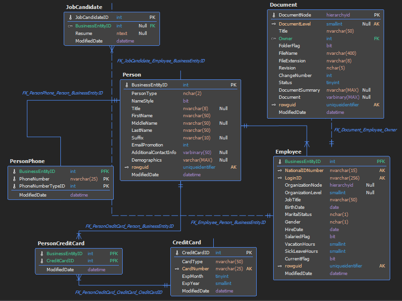The height and width of the screenshot is (301, 402).
Task: Select the CardType column in CreditCard
Action: click(x=214, y=262)
